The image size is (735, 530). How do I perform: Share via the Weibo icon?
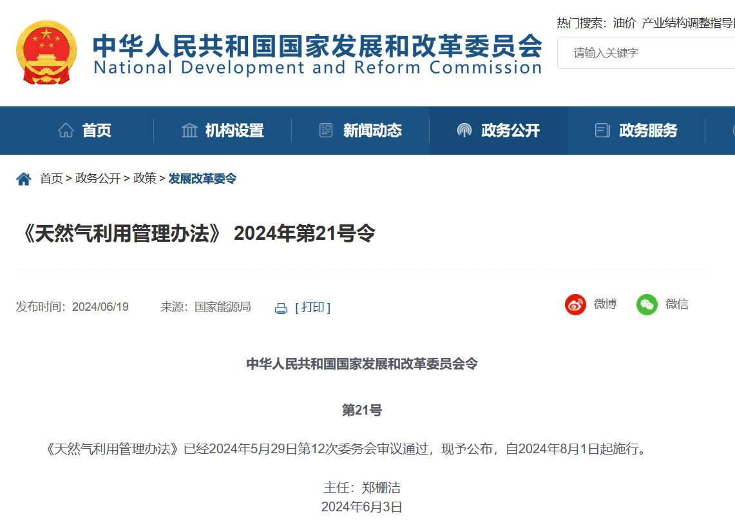[x=575, y=304]
